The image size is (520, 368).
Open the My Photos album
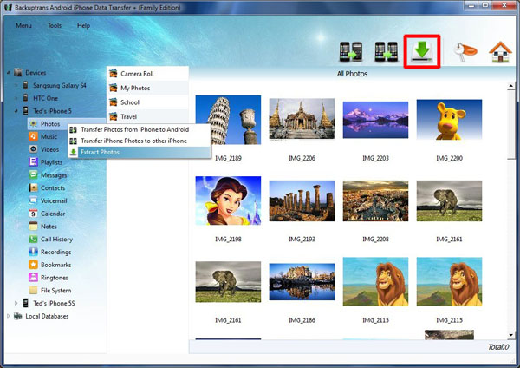[147, 88]
